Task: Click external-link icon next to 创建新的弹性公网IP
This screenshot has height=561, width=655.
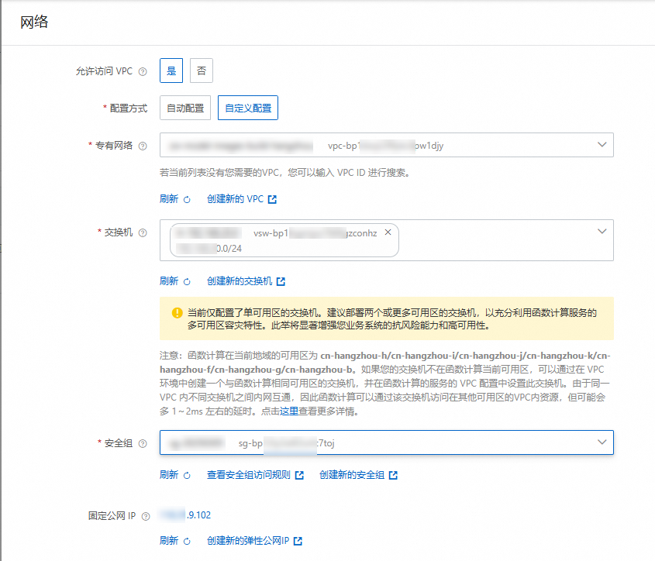Action: (x=298, y=541)
